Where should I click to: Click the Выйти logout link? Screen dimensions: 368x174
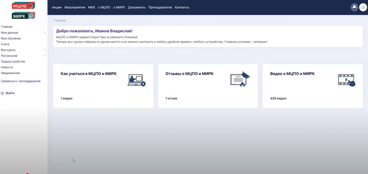coord(10,93)
